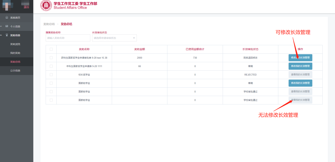Viewport: 335px width, 162px height.
Task: Click the blurred user avatar
Action: tap(7, 5)
